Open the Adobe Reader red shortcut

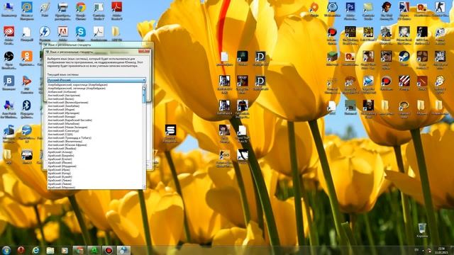tap(116, 8)
